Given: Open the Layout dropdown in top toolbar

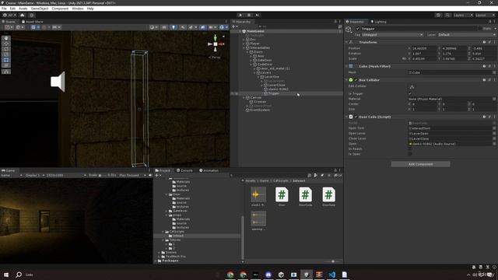Looking at the screenshot, I should pos(485,15).
